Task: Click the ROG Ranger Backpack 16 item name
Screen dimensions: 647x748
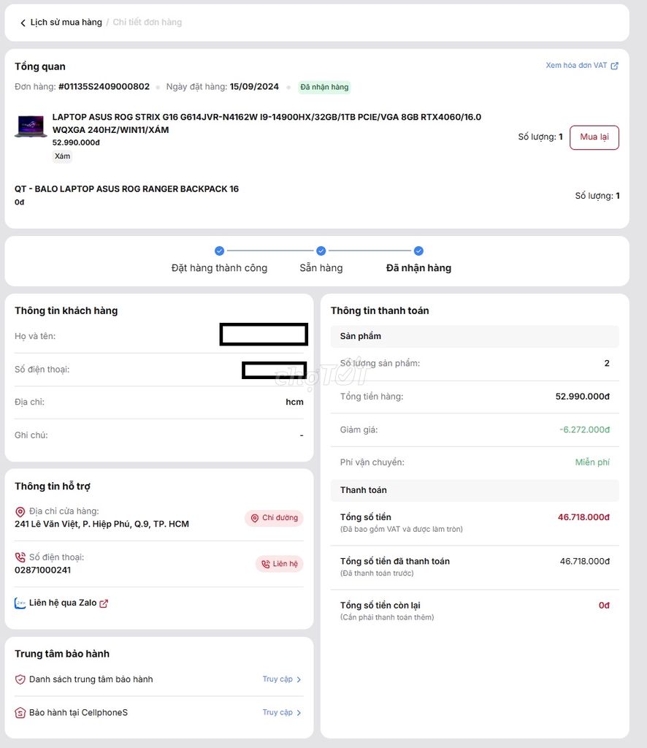Action: (x=126, y=189)
